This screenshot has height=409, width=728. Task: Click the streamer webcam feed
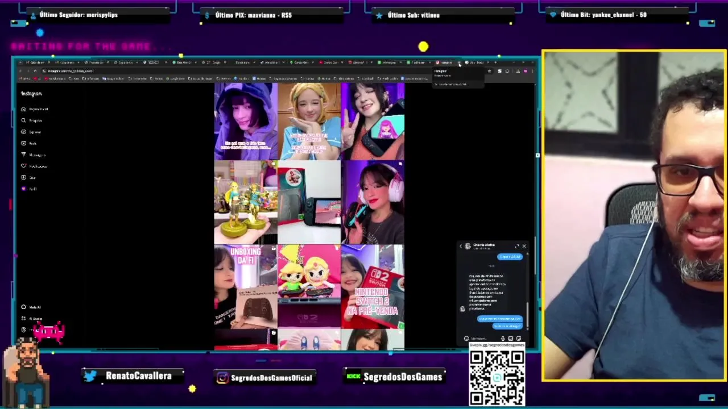[x=634, y=215]
